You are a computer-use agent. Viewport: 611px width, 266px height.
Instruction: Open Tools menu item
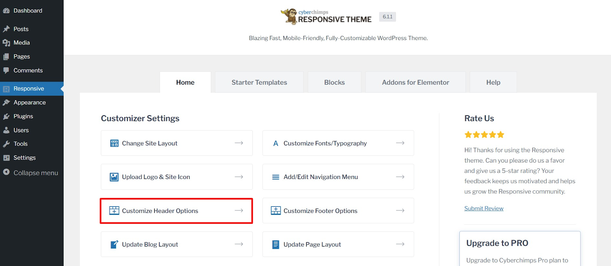tap(32, 144)
